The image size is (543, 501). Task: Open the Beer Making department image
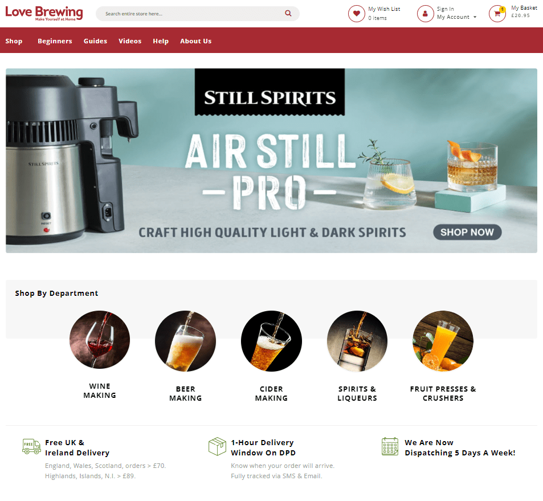186,341
